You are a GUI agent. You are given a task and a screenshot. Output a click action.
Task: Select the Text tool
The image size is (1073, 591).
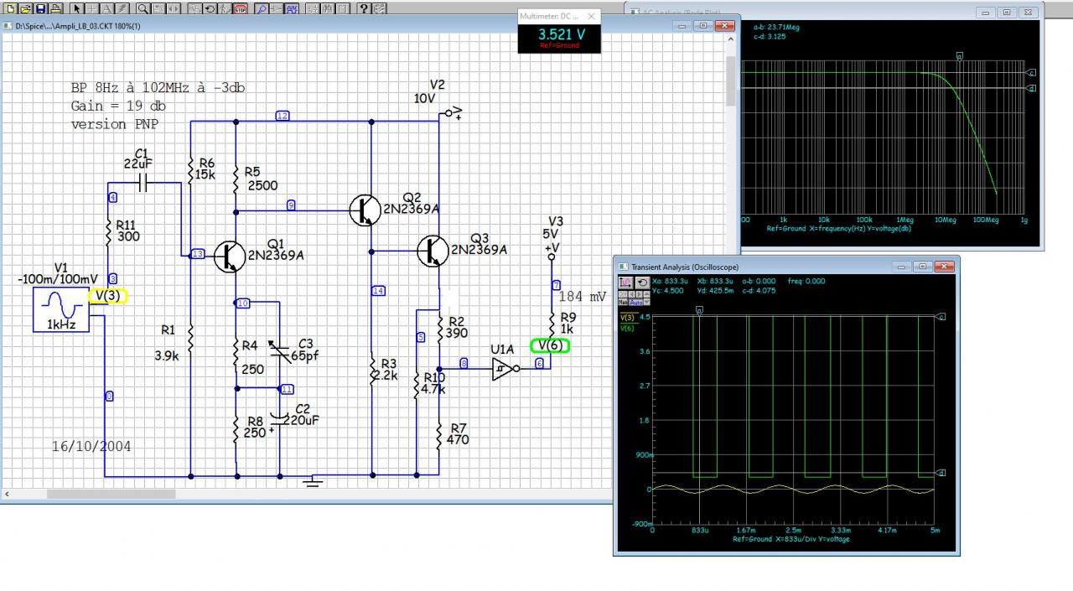[107, 8]
